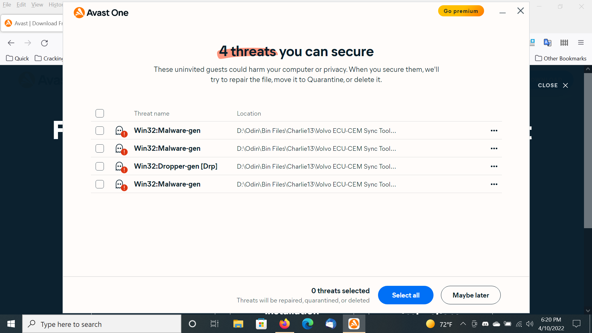This screenshot has width=592, height=333.
Task: Click the Avast One logo
Action: pos(101,13)
